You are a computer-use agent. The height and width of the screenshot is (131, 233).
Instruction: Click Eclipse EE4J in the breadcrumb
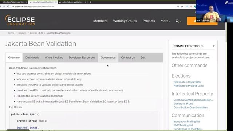click(x=36, y=33)
